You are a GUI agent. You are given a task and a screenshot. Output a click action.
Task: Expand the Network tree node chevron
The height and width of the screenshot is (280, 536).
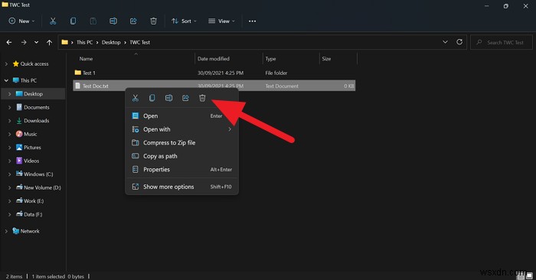click(6, 231)
